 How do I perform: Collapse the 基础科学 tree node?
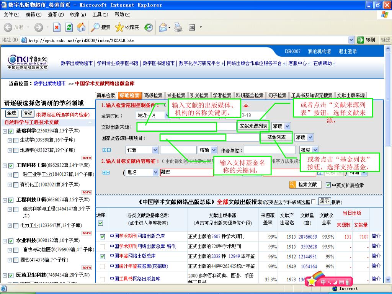tap(5, 131)
